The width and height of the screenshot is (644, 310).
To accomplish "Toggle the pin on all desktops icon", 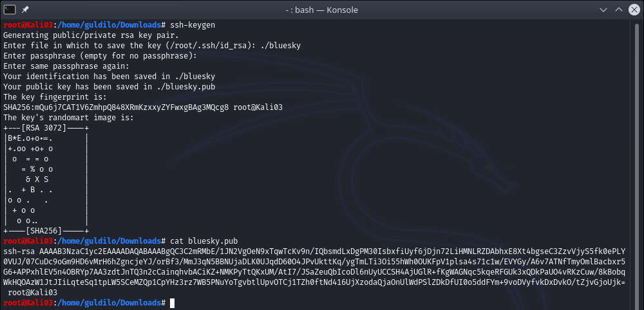I will pyautogui.click(x=24, y=10).
